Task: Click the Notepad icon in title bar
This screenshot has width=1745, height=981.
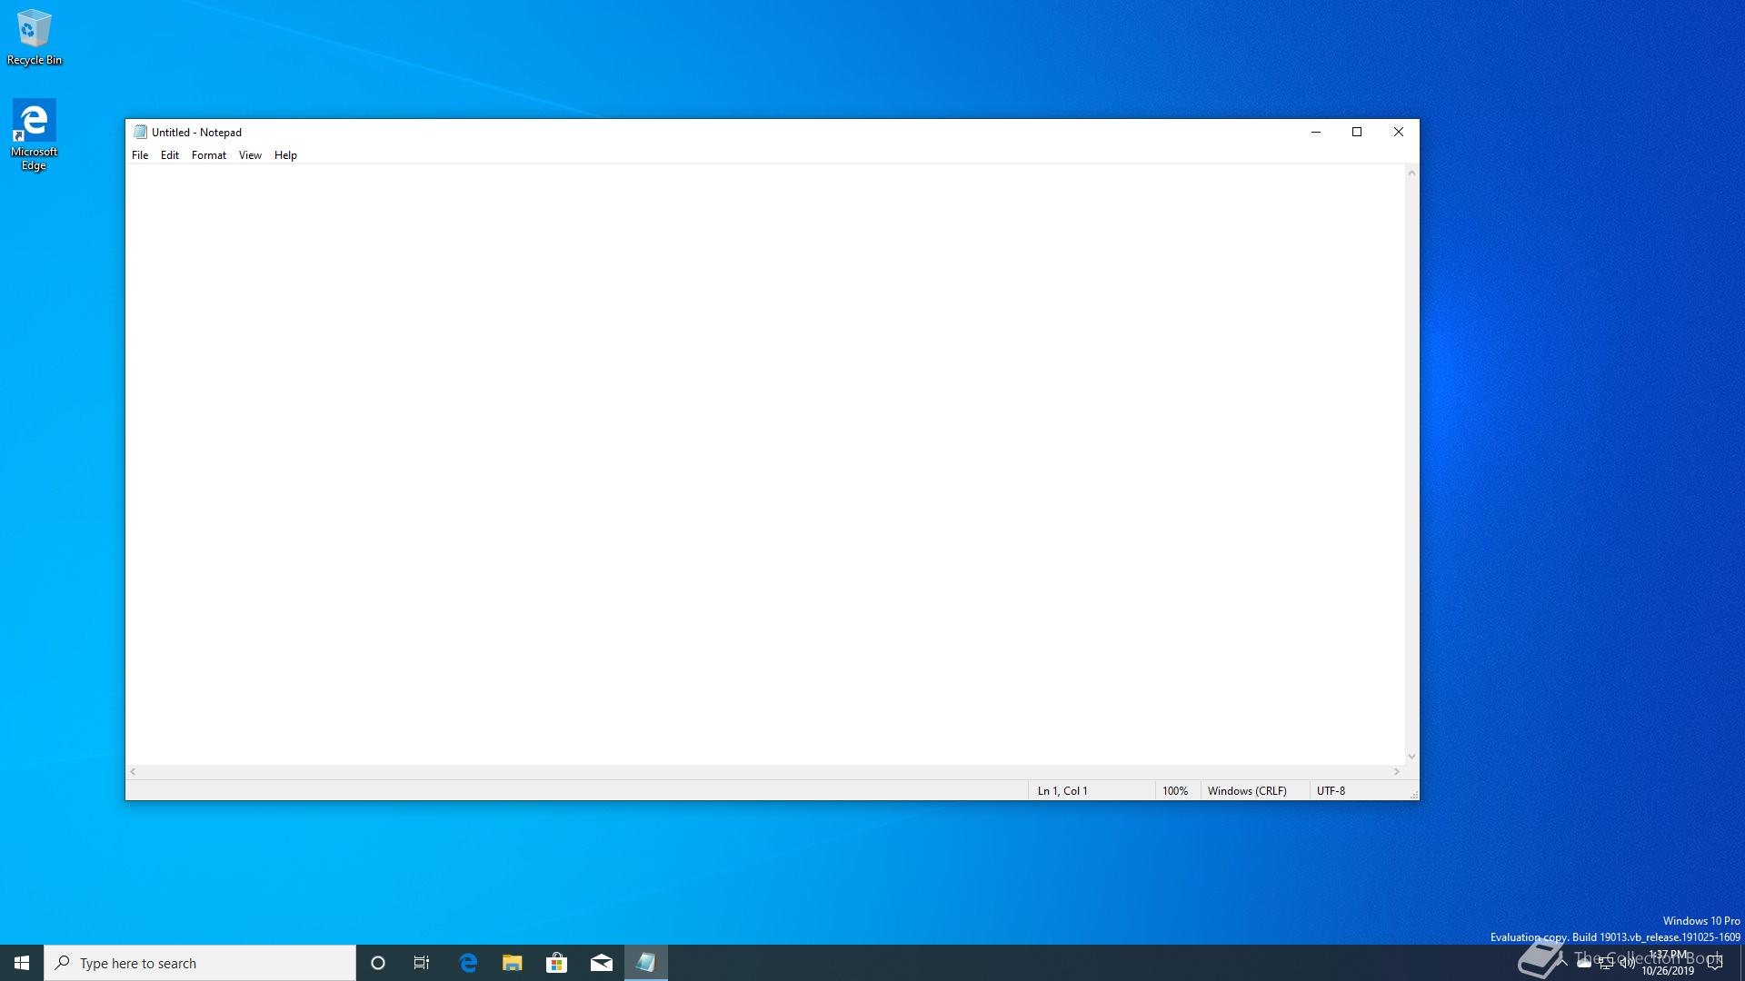Action: click(x=140, y=132)
